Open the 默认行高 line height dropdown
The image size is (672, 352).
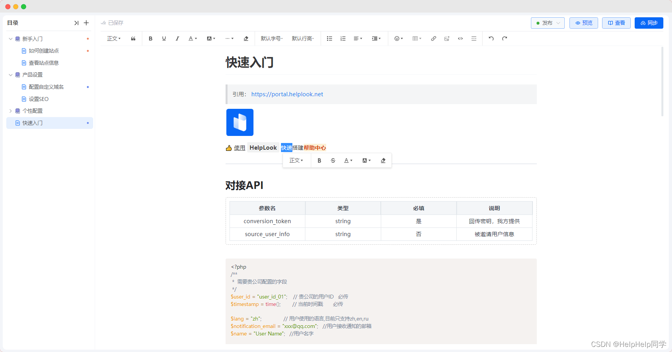(x=303, y=38)
